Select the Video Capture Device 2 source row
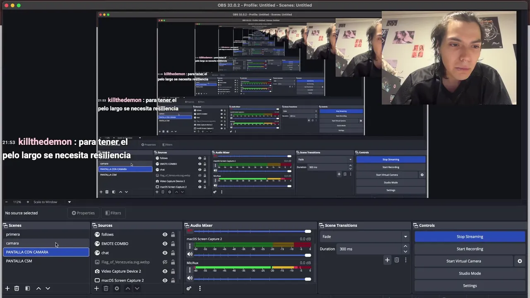Viewport: 530px width, 298px height. click(136, 271)
